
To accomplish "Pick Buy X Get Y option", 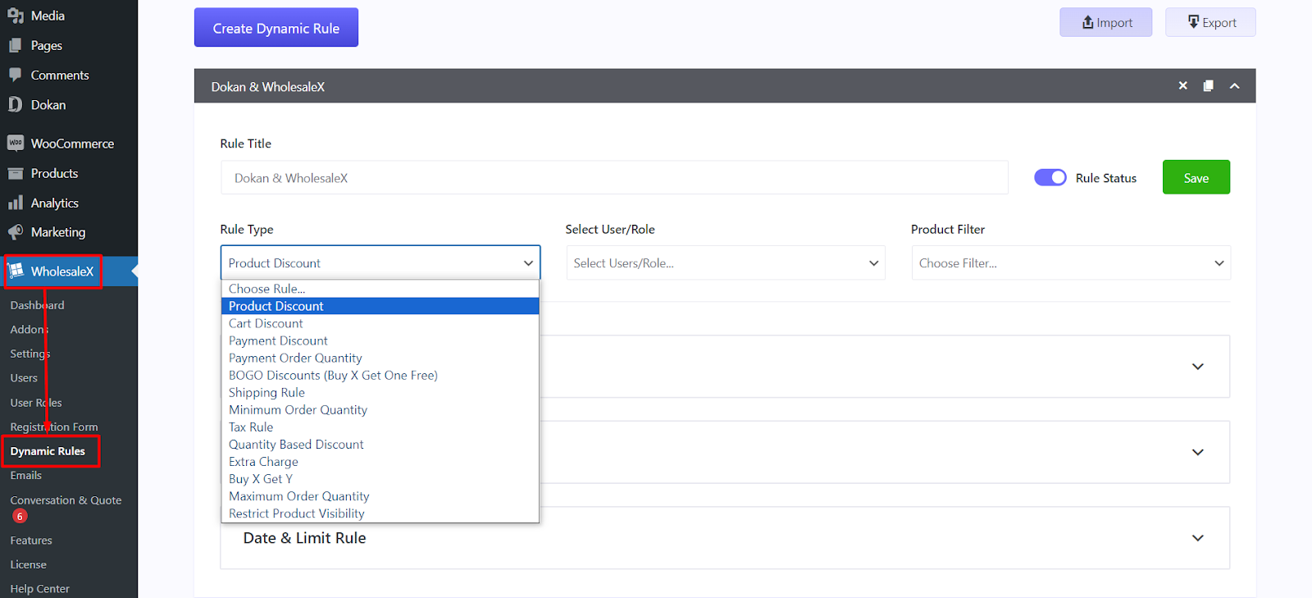I will coord(380,478).
